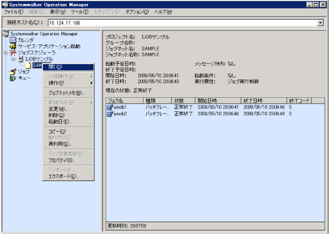The height and width of the screenshot is (234, 329).
Task: Choose 削除(D) in the context menu
Action: click(68, 115)
